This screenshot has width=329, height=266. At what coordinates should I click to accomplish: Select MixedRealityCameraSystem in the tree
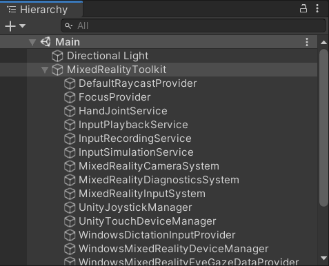pyautogui.click(x=149, y=166)
